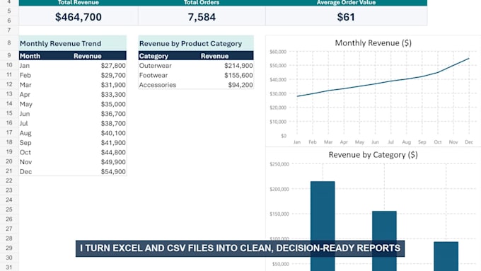The height and width of the screenshot is (271, 481).
Task: Select the Jun month cell in the table
Action: tap(25, 114)
